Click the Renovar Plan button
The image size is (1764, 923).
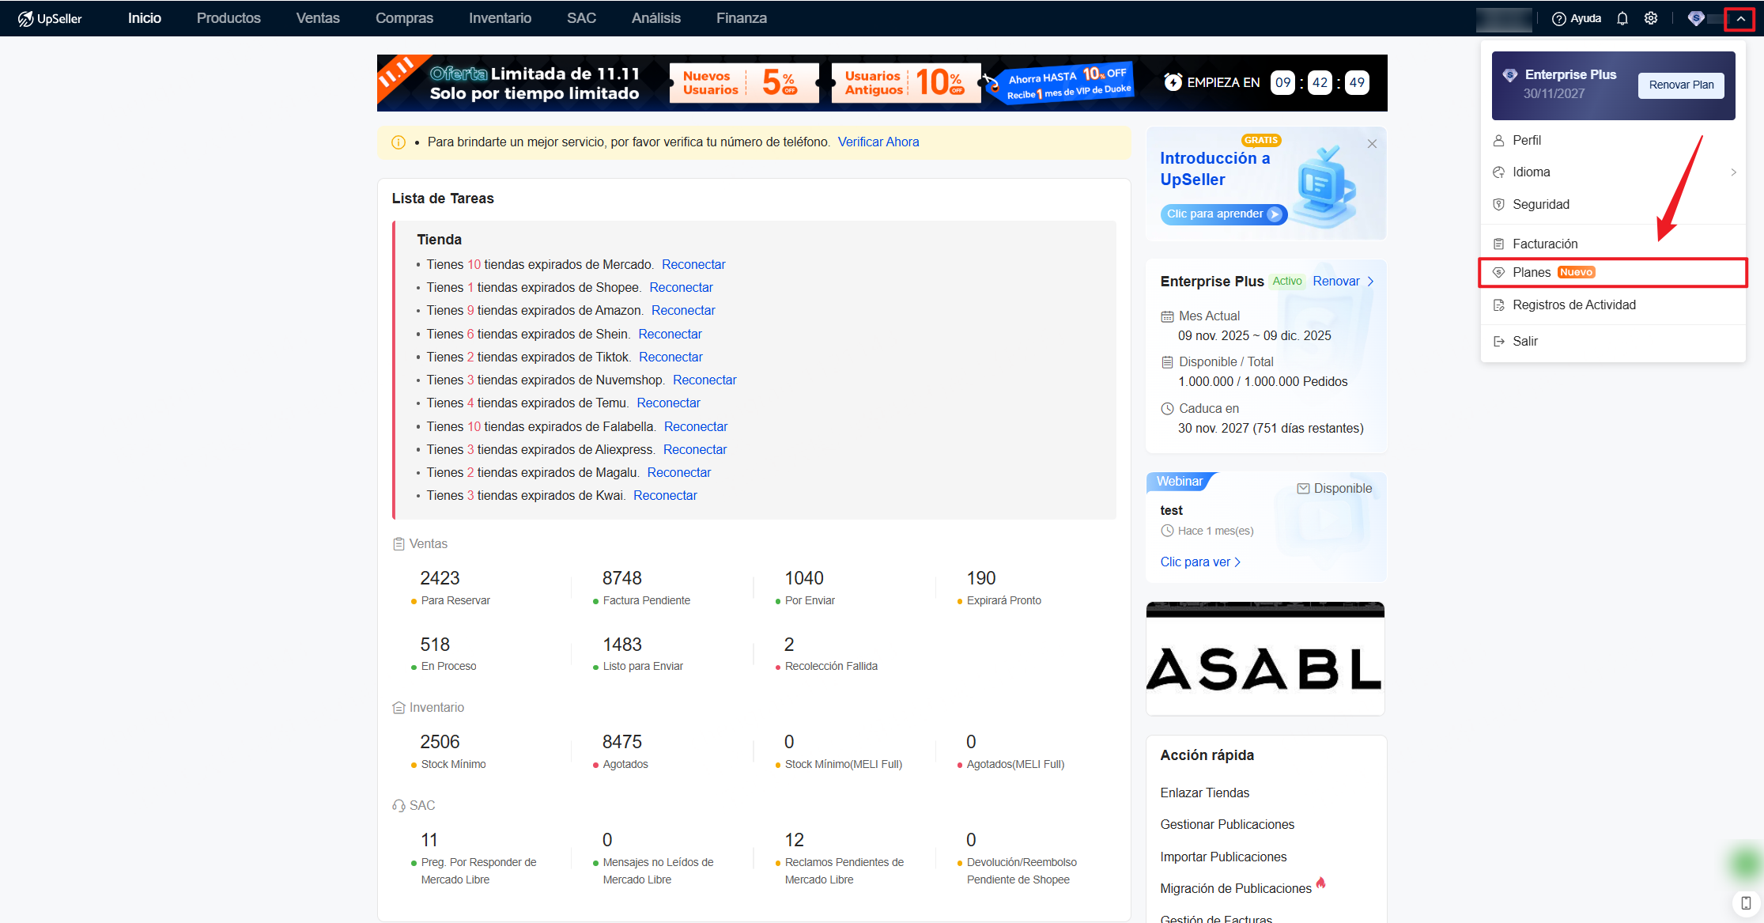pos(1681,85)
